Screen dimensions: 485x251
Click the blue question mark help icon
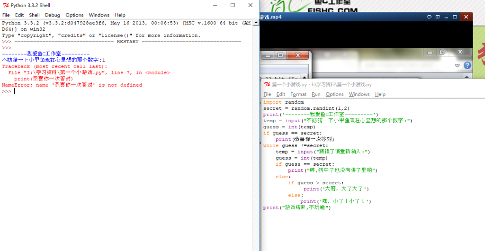[x=467, y=65]
